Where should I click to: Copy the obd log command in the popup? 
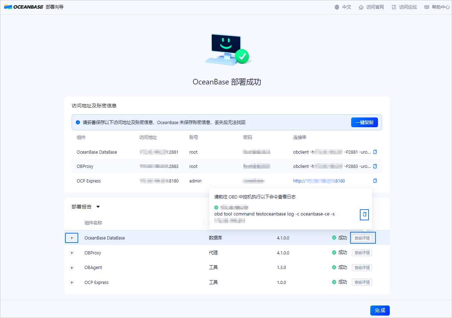coord(364,214)
